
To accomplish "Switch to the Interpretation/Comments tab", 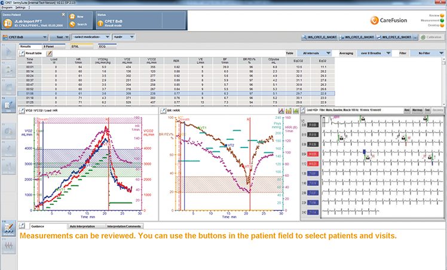I will click(124, 226).
